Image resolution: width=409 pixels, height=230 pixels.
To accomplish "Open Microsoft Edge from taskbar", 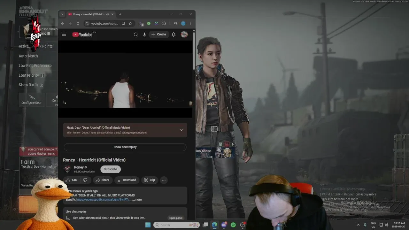I will (214, 225).
